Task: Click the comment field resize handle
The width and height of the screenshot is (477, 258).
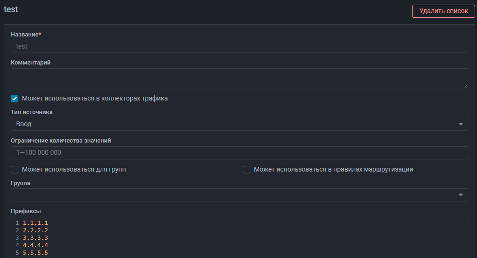Action: (x=466, y=86)
